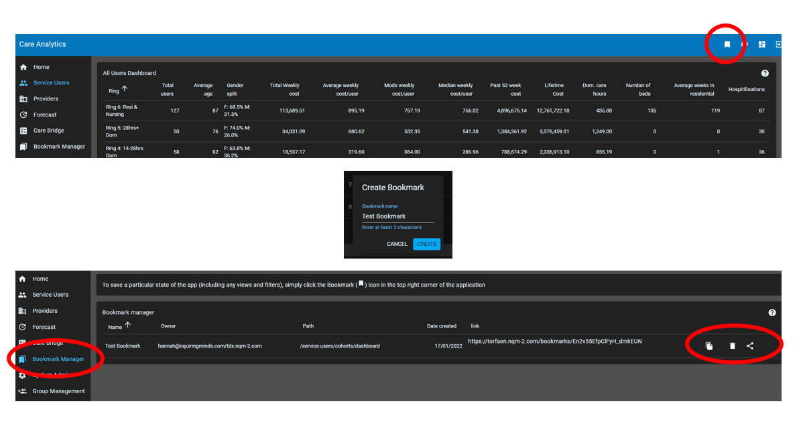Image resolution: width=803 pixels, height=422 pixels.
Task: Open the dashboard grid icon in the header
Action: pyautogui.click(x=761, y=44)
